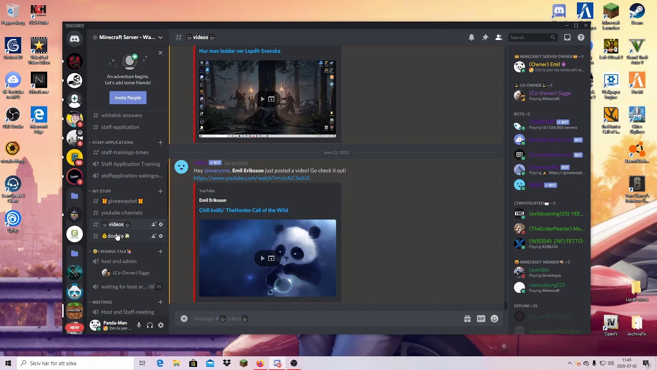Open Nitro gift icon in message bar
The height and width of the screenshot is (370, 657).
click(467, 319)
